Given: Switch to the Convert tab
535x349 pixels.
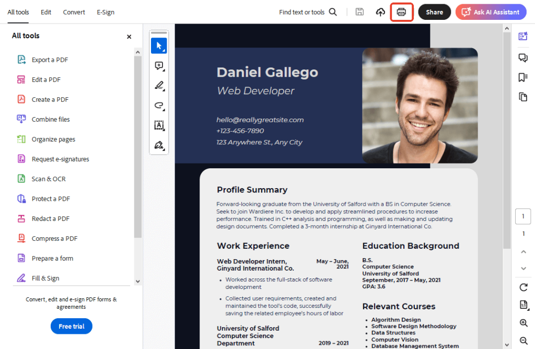Looking at the screenshot, I should tap(74, 12).
